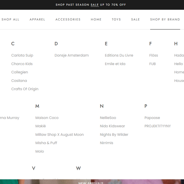Open the PROJEKTITYYNY brand page
The width and height of the screenshot is (184, 184).
tap(158, 126)
